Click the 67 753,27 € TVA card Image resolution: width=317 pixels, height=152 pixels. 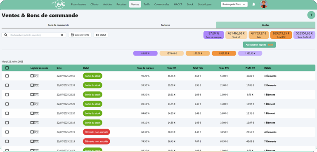point(258,35)
